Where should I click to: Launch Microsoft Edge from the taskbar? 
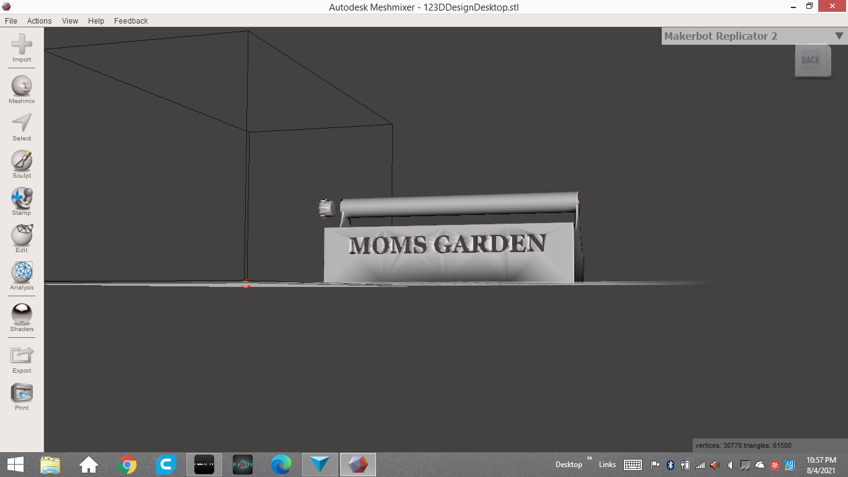click(281, 465)
